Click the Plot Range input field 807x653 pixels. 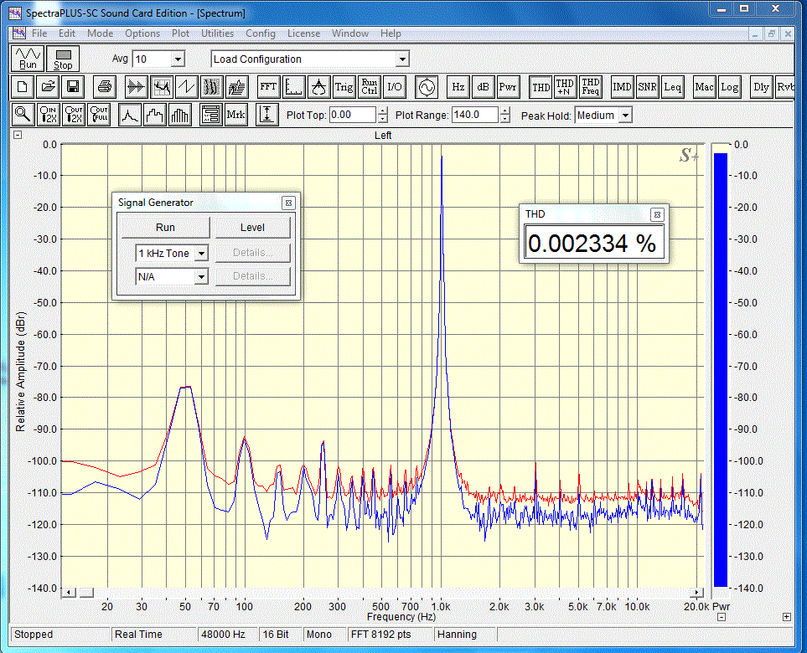click(x=475, y=115)
